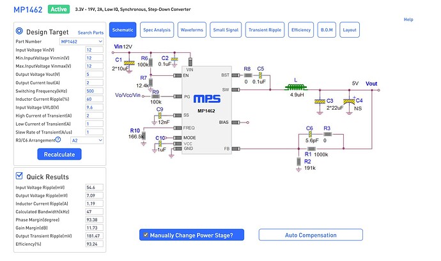The height and width of the screenshot is (261, 441).
Task: Open the R3/C6 Arrangement help icon
Action: pos(58,140)
